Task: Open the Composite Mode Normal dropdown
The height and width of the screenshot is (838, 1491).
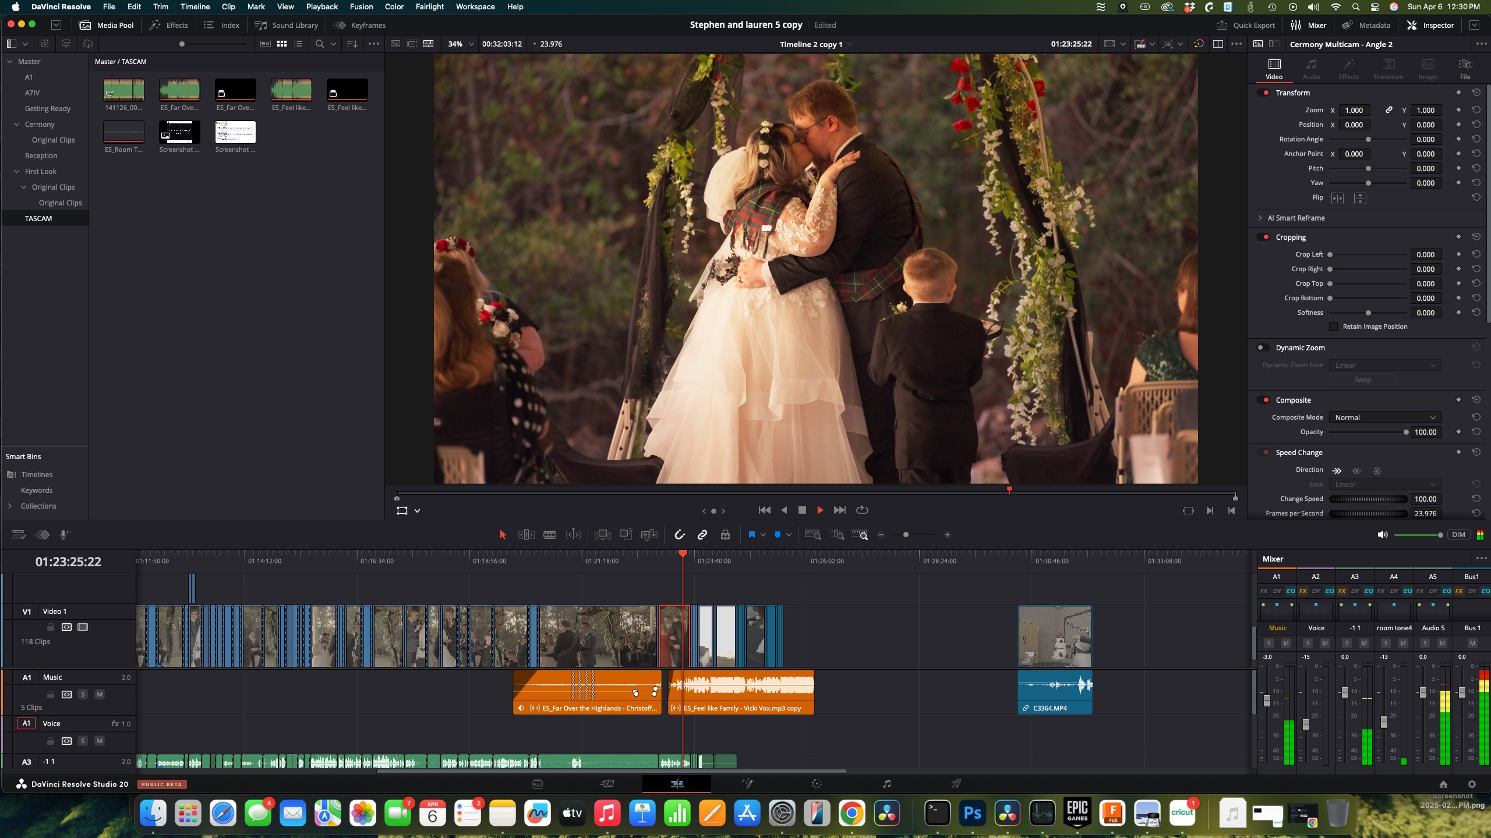Action: (x=1385, y=417)
